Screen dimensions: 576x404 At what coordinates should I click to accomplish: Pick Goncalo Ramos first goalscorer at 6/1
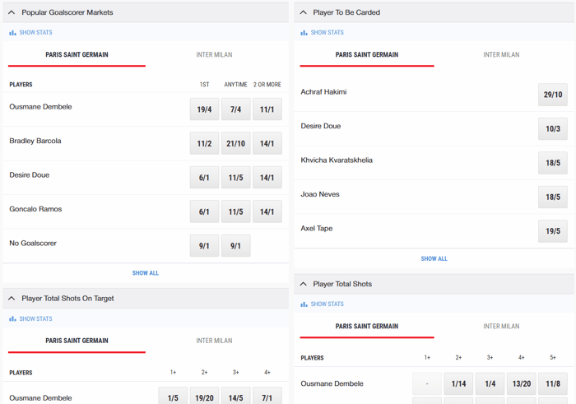tap(204, 211)
